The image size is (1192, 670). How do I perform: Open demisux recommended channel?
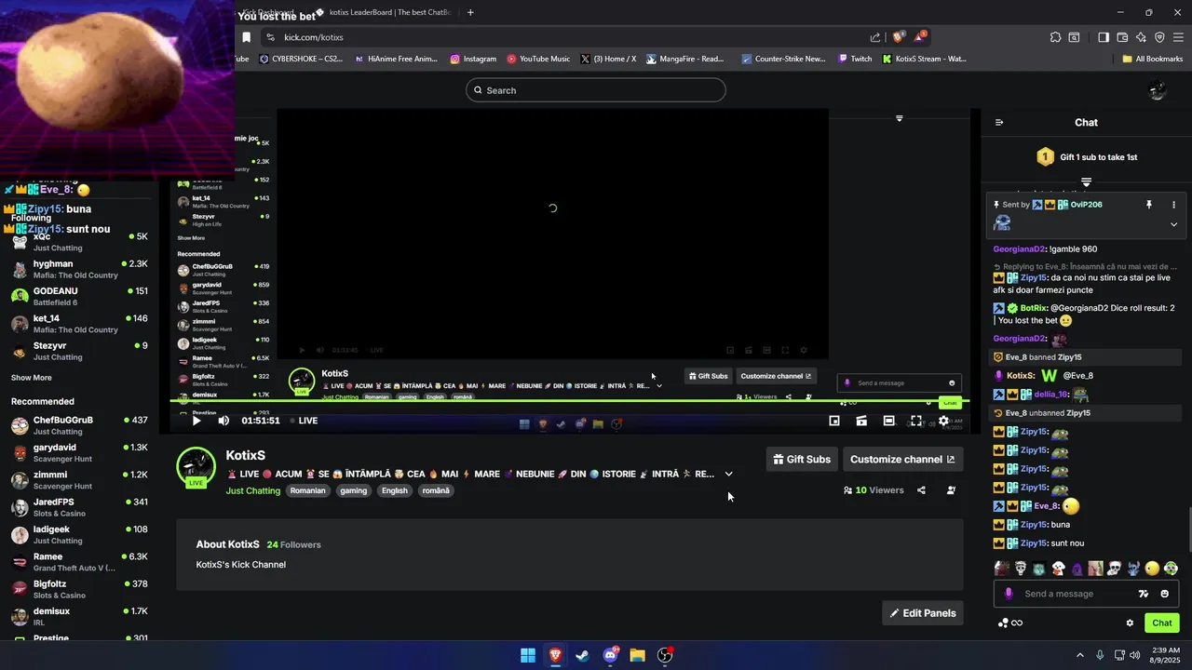(79, 616)
